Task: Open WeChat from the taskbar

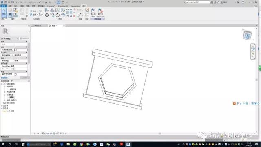Action: (108, 144)
